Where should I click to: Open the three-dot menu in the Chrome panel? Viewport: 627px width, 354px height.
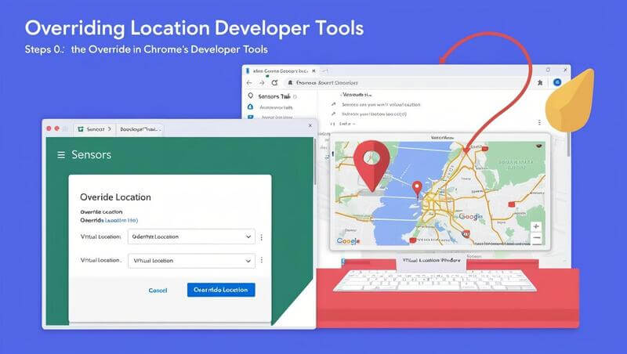pyautogui.click(x=539, y=122)
